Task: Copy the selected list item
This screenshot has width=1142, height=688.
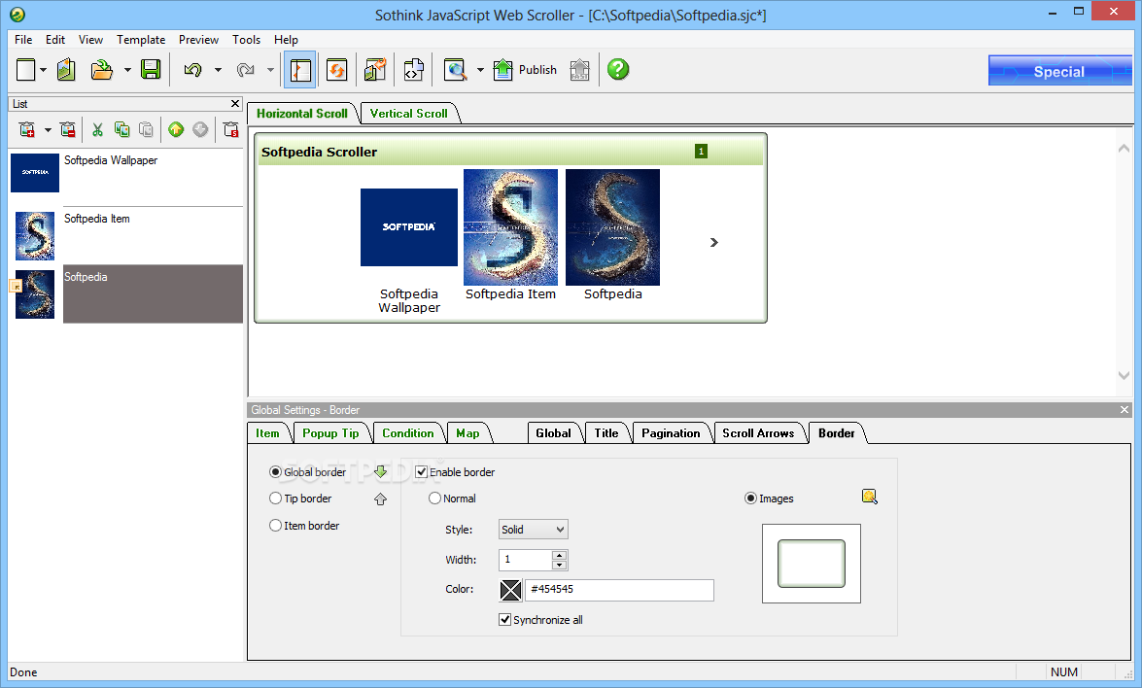Action: point(121,129)
